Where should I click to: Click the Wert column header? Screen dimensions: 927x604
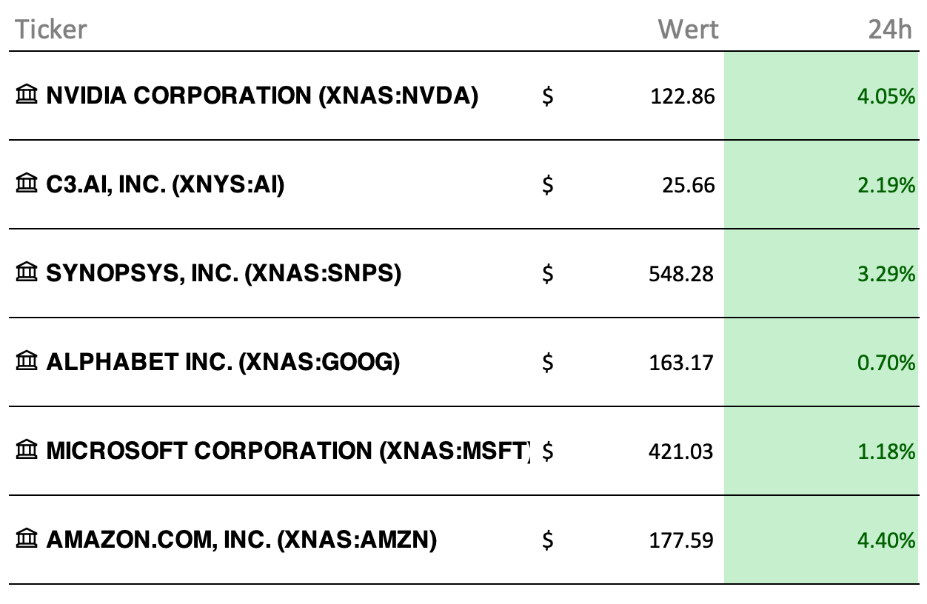[688, 30]
